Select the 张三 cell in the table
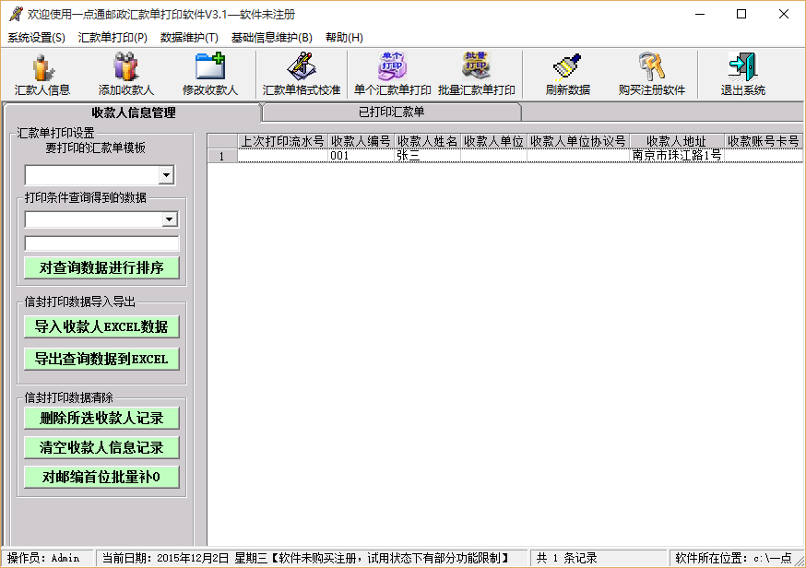Viewport: 806px width, 568px height. 427,156
